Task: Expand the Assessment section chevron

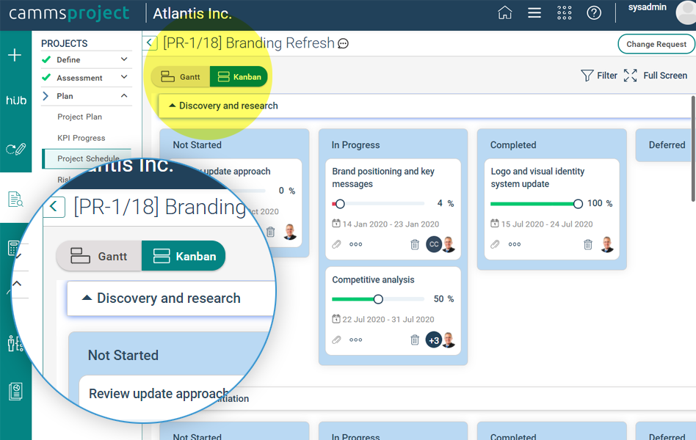Action: (x=124, y=78)
